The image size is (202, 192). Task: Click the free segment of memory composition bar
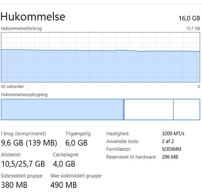(x=187, y=110)
